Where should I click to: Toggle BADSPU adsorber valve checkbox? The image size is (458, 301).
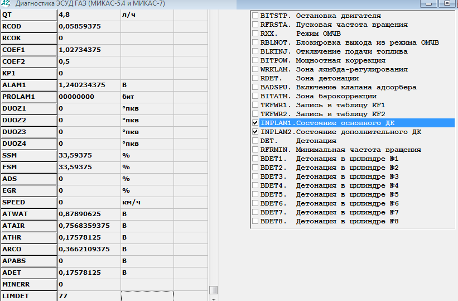[x=255, y=87]
